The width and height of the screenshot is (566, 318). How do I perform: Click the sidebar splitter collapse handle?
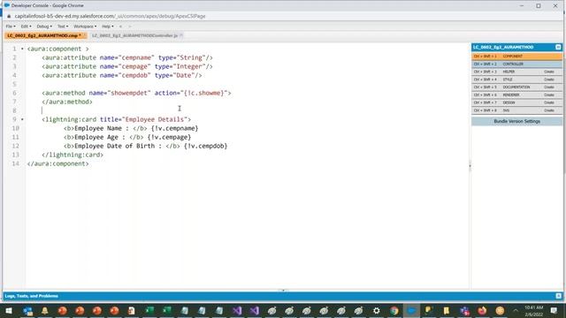(x=470, y=166)
